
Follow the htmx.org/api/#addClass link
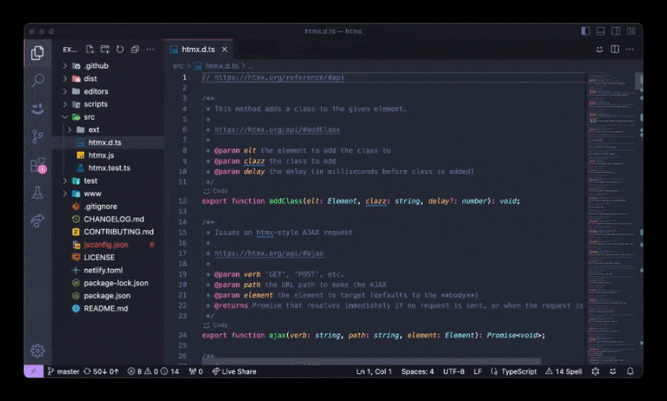click(277, 130)
